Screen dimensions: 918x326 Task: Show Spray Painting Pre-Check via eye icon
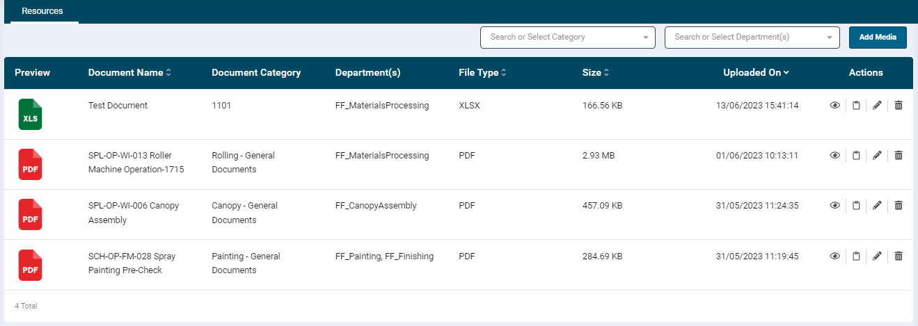click(834, 256)
